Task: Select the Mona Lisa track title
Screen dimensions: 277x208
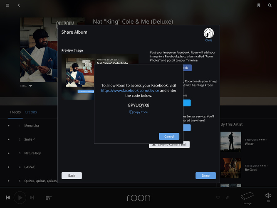Action: [32, 126]
